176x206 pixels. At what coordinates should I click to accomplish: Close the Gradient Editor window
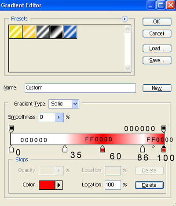[171, 5]
